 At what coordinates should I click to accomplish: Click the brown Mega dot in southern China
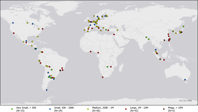pos(164,40)
